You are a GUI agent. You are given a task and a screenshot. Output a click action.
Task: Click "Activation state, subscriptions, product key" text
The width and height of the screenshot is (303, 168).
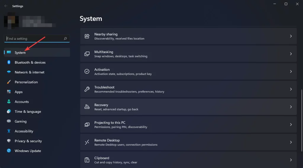pos(123,74)
